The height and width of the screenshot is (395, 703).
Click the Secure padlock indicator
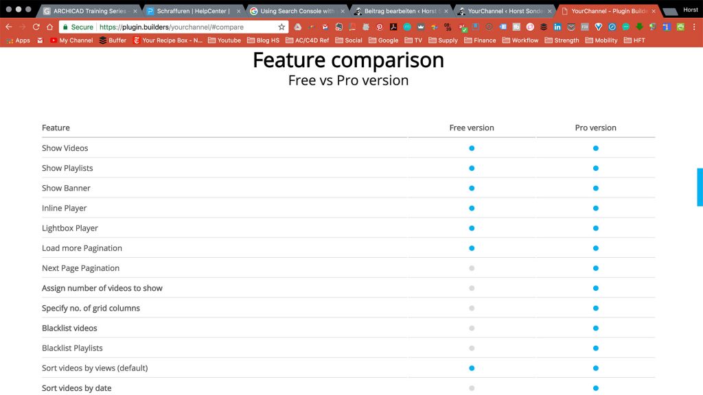pos(73,26)
